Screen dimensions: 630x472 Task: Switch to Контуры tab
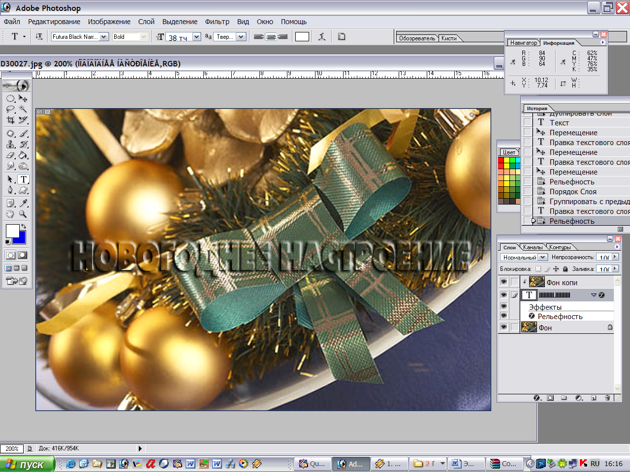[560, 247]
